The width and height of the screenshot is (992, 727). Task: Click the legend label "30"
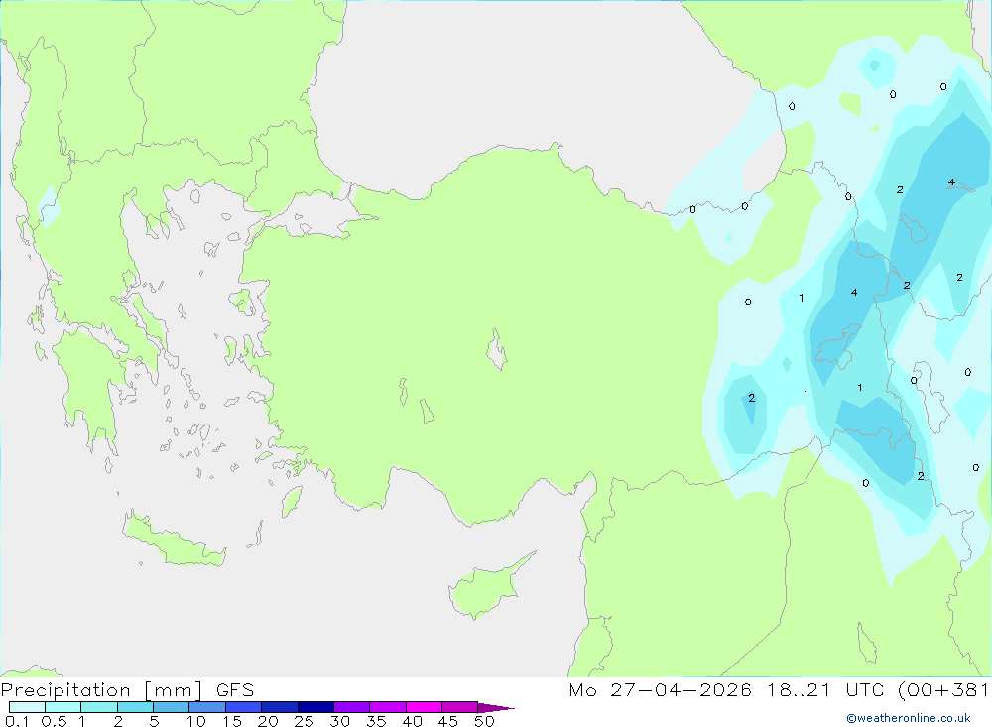[339, 721]
